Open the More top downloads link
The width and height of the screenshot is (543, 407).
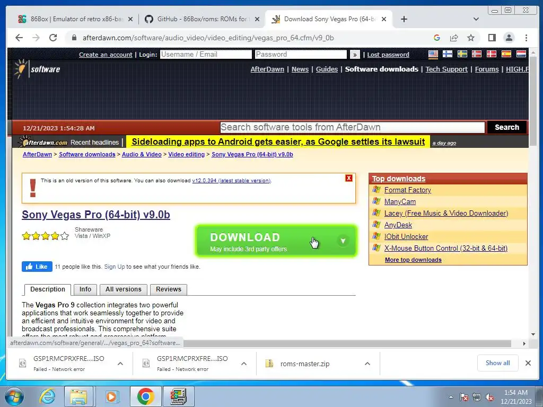coord(413,260)
